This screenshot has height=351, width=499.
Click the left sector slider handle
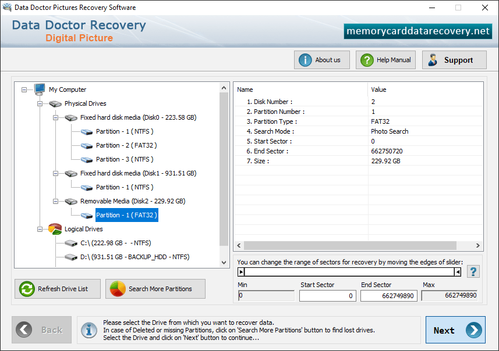click(241, 272)
